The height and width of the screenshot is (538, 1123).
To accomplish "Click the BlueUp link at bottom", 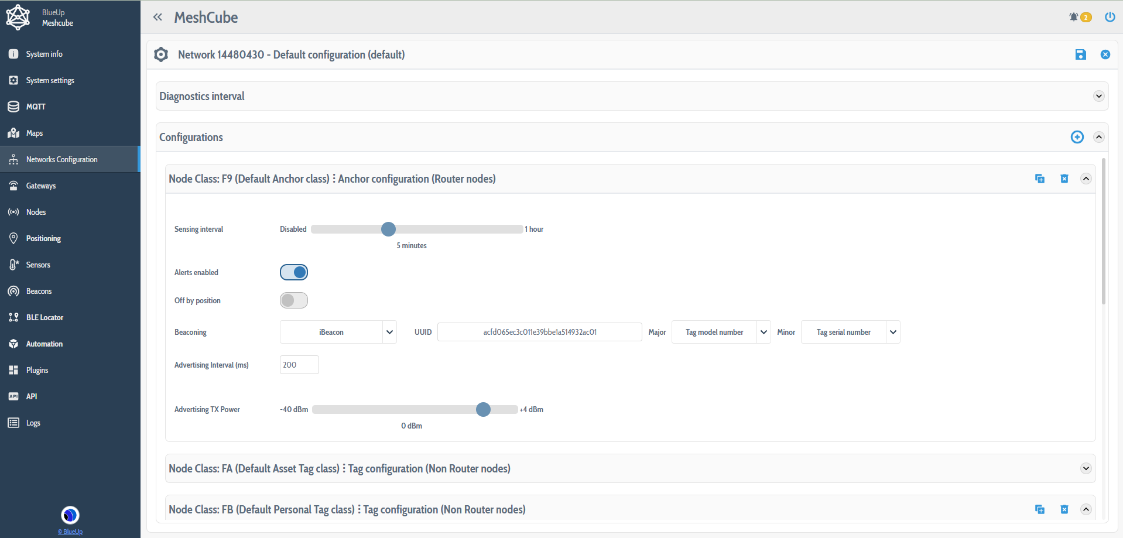I will (x=70, y=532).
